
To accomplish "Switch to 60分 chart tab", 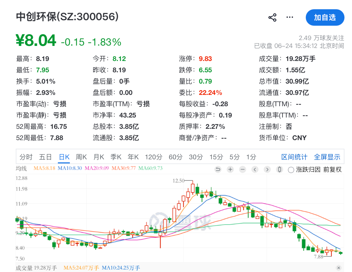I will (176, 157).
